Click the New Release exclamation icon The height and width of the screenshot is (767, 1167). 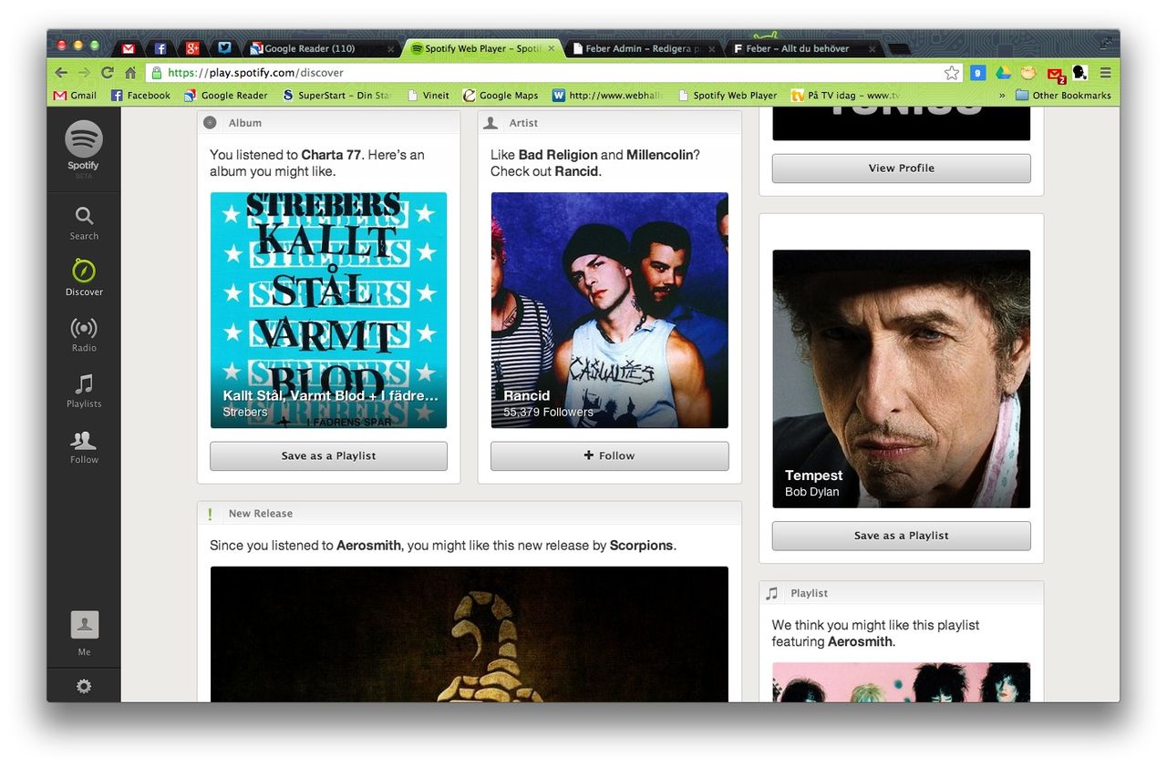[210, 513]
